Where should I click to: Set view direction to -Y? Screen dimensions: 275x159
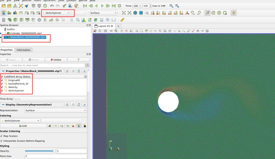coord(170,13)
